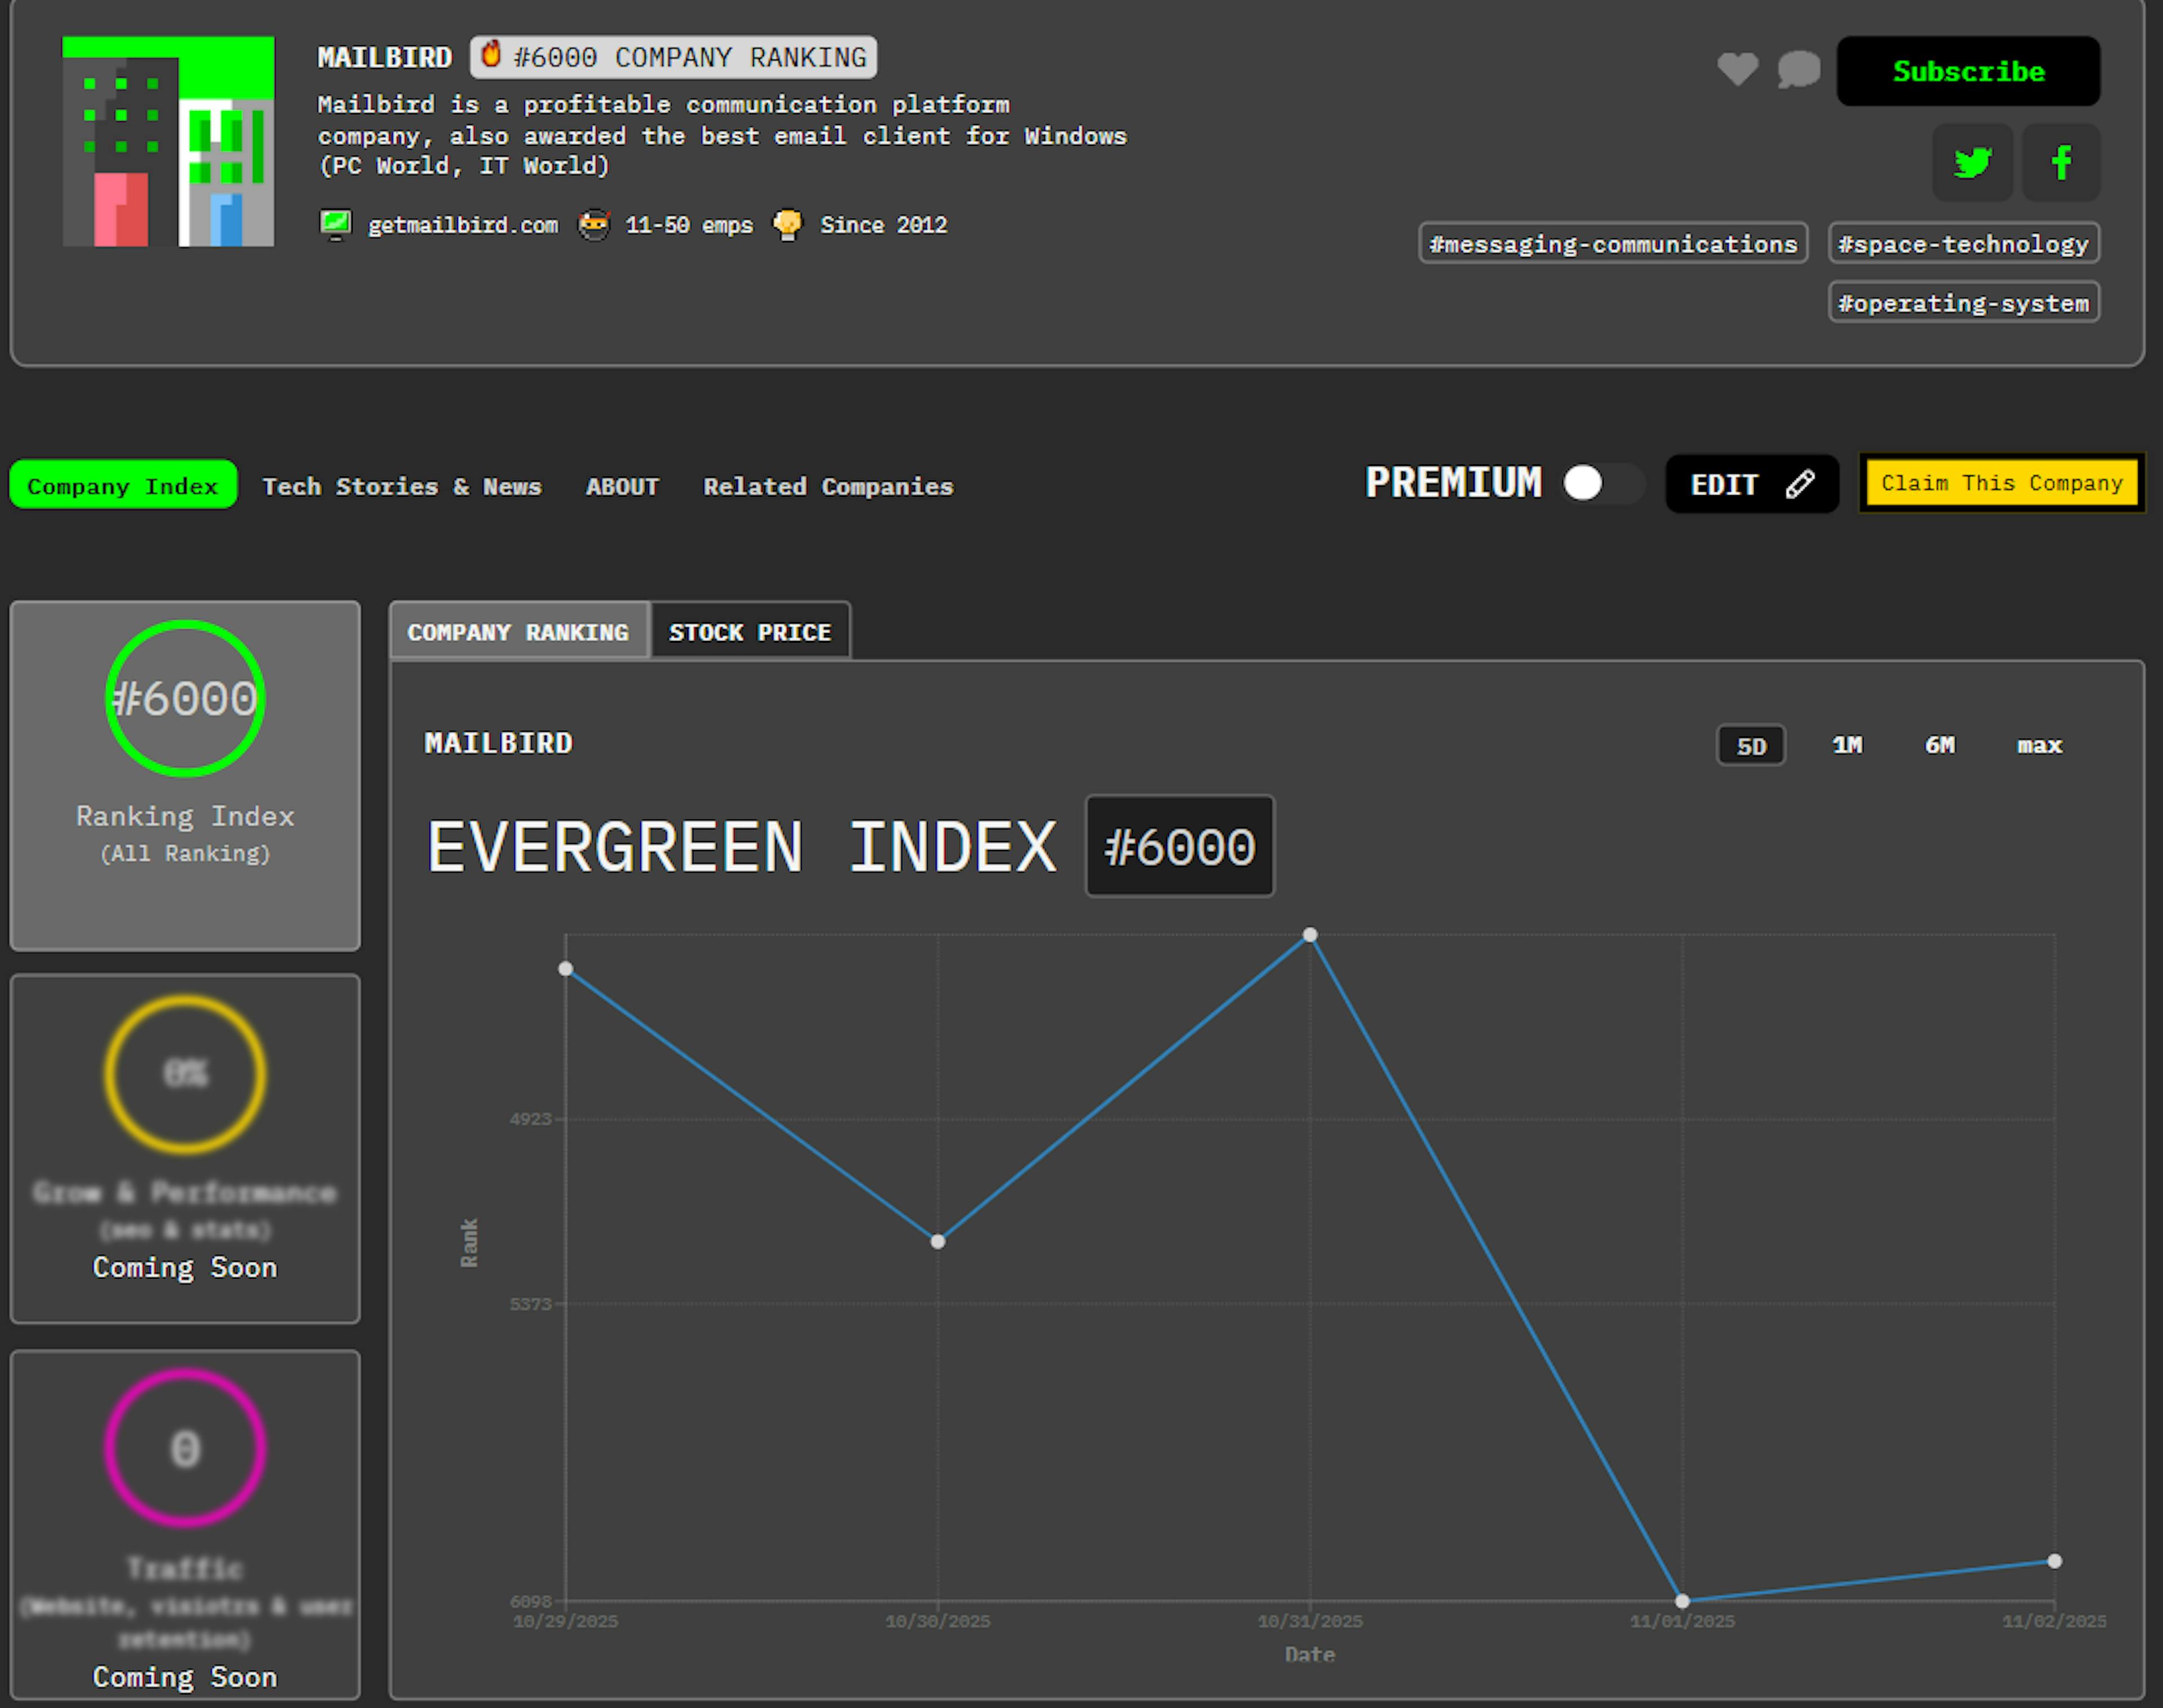This screenshot has height=1708, width=2163.
Task: Click the lightbulb icon near Since 2012
Action: click(788, 224)
